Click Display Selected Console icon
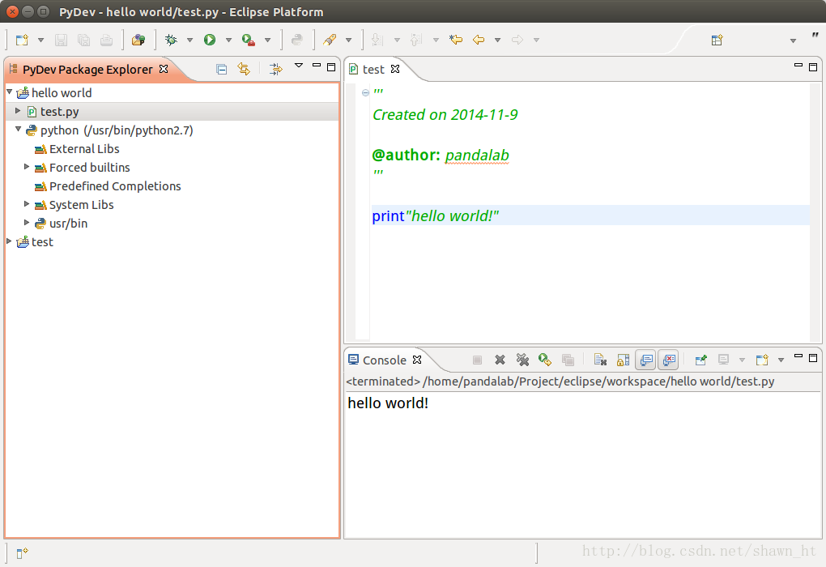 pyautogui.click(x=723, y=360)
